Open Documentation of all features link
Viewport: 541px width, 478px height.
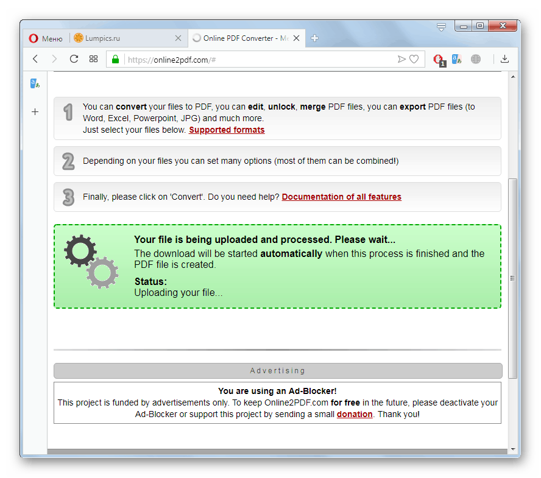[342, 197]
